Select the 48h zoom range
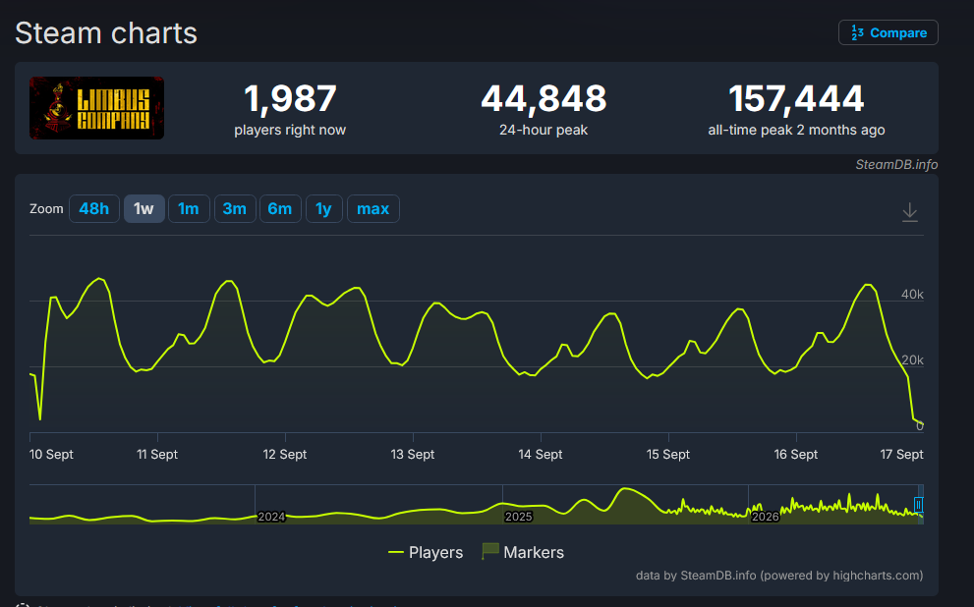The width and height of the screenshot is (974, 607). pos(93,208)
